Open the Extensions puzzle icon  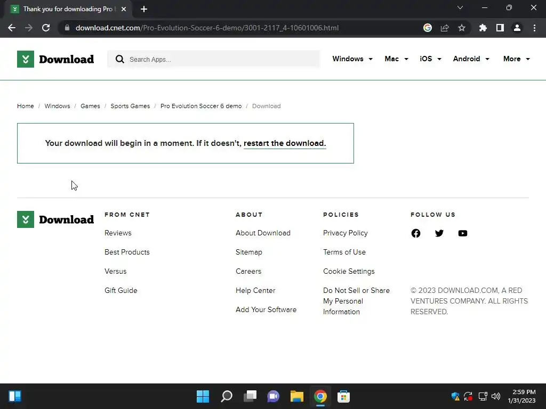483,28
